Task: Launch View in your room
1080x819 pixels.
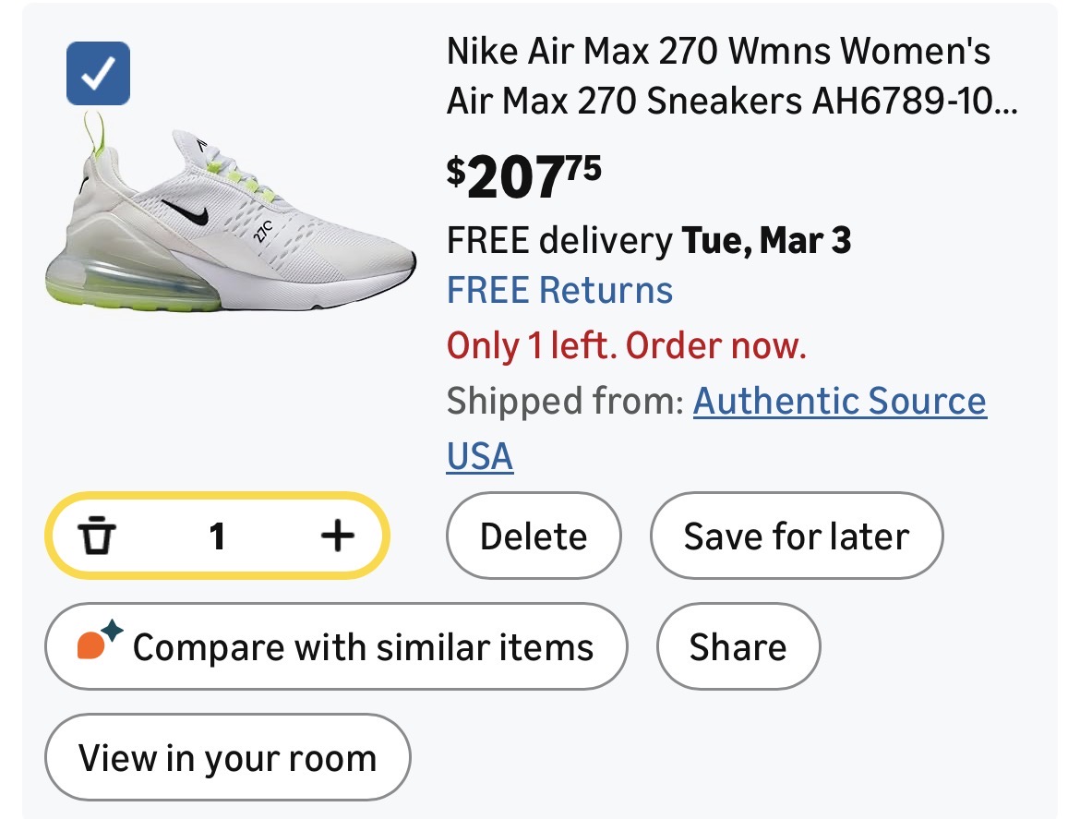Action: click(x=227, y=758)
